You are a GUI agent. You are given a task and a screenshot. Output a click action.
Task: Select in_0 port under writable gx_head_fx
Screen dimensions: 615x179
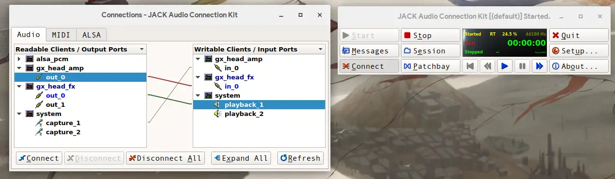click(231, 86)
